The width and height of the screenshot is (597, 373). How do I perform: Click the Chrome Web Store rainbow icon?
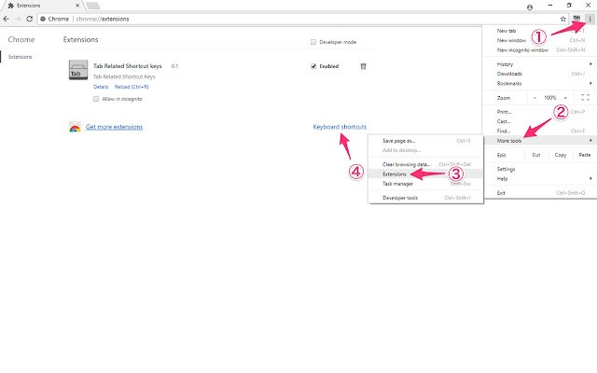coord(75,127)
